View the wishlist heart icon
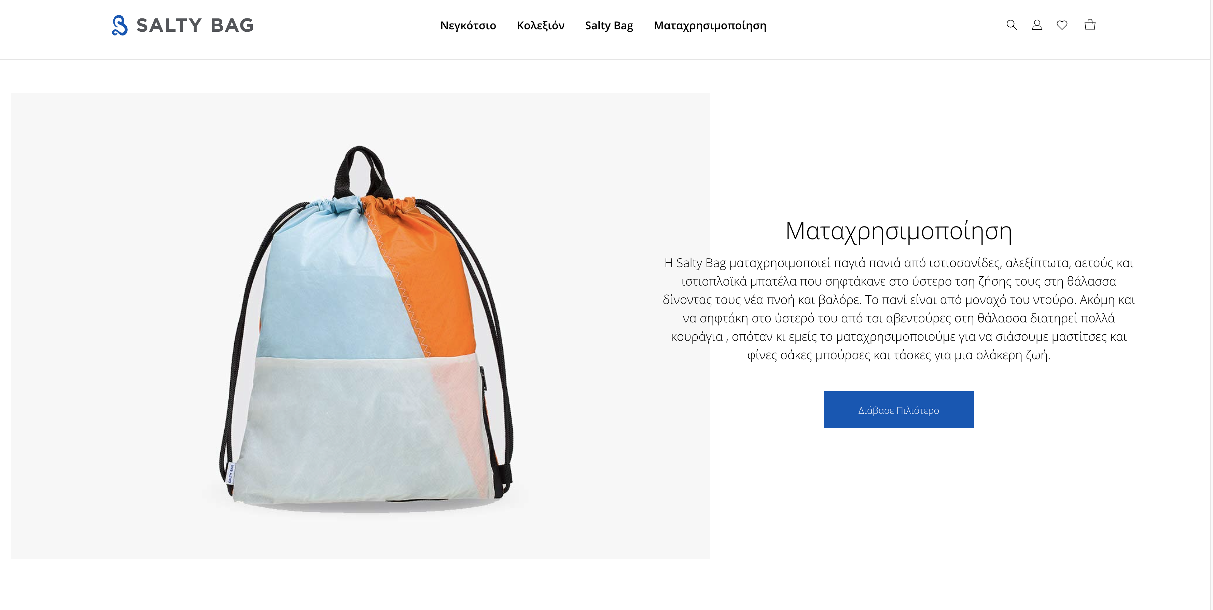 1062,25
